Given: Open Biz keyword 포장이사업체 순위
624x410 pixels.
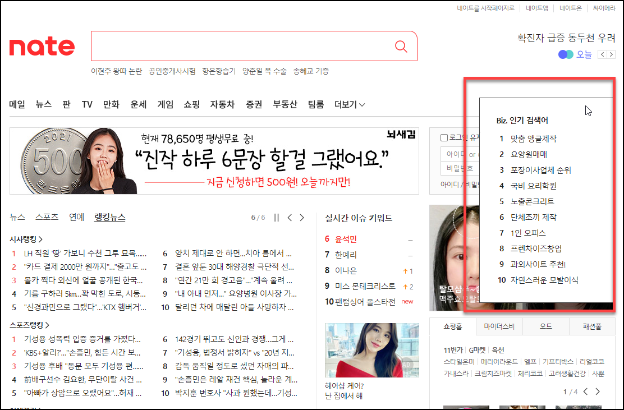Looking at the screenshot, I should point(541,170).
